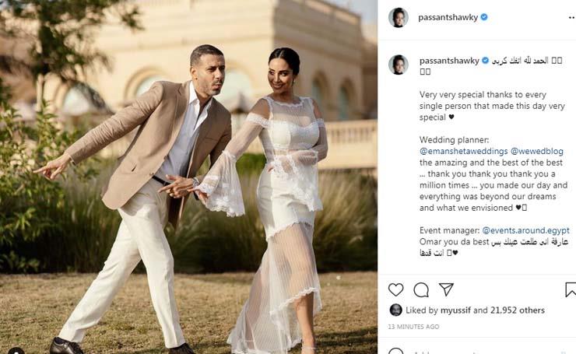Click the header profile picture of passantshawky
This screenshot has height=354, width=576.
point(399,17)
